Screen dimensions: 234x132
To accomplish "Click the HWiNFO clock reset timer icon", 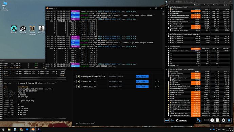I will [x=212, y=120].
